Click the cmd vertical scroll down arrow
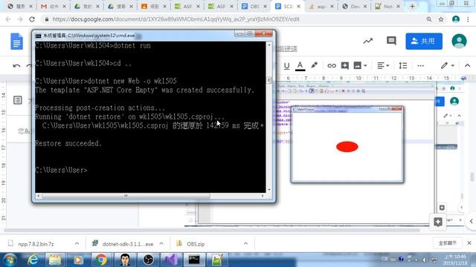This screenshot has width=476, height=267. [269, 190]
